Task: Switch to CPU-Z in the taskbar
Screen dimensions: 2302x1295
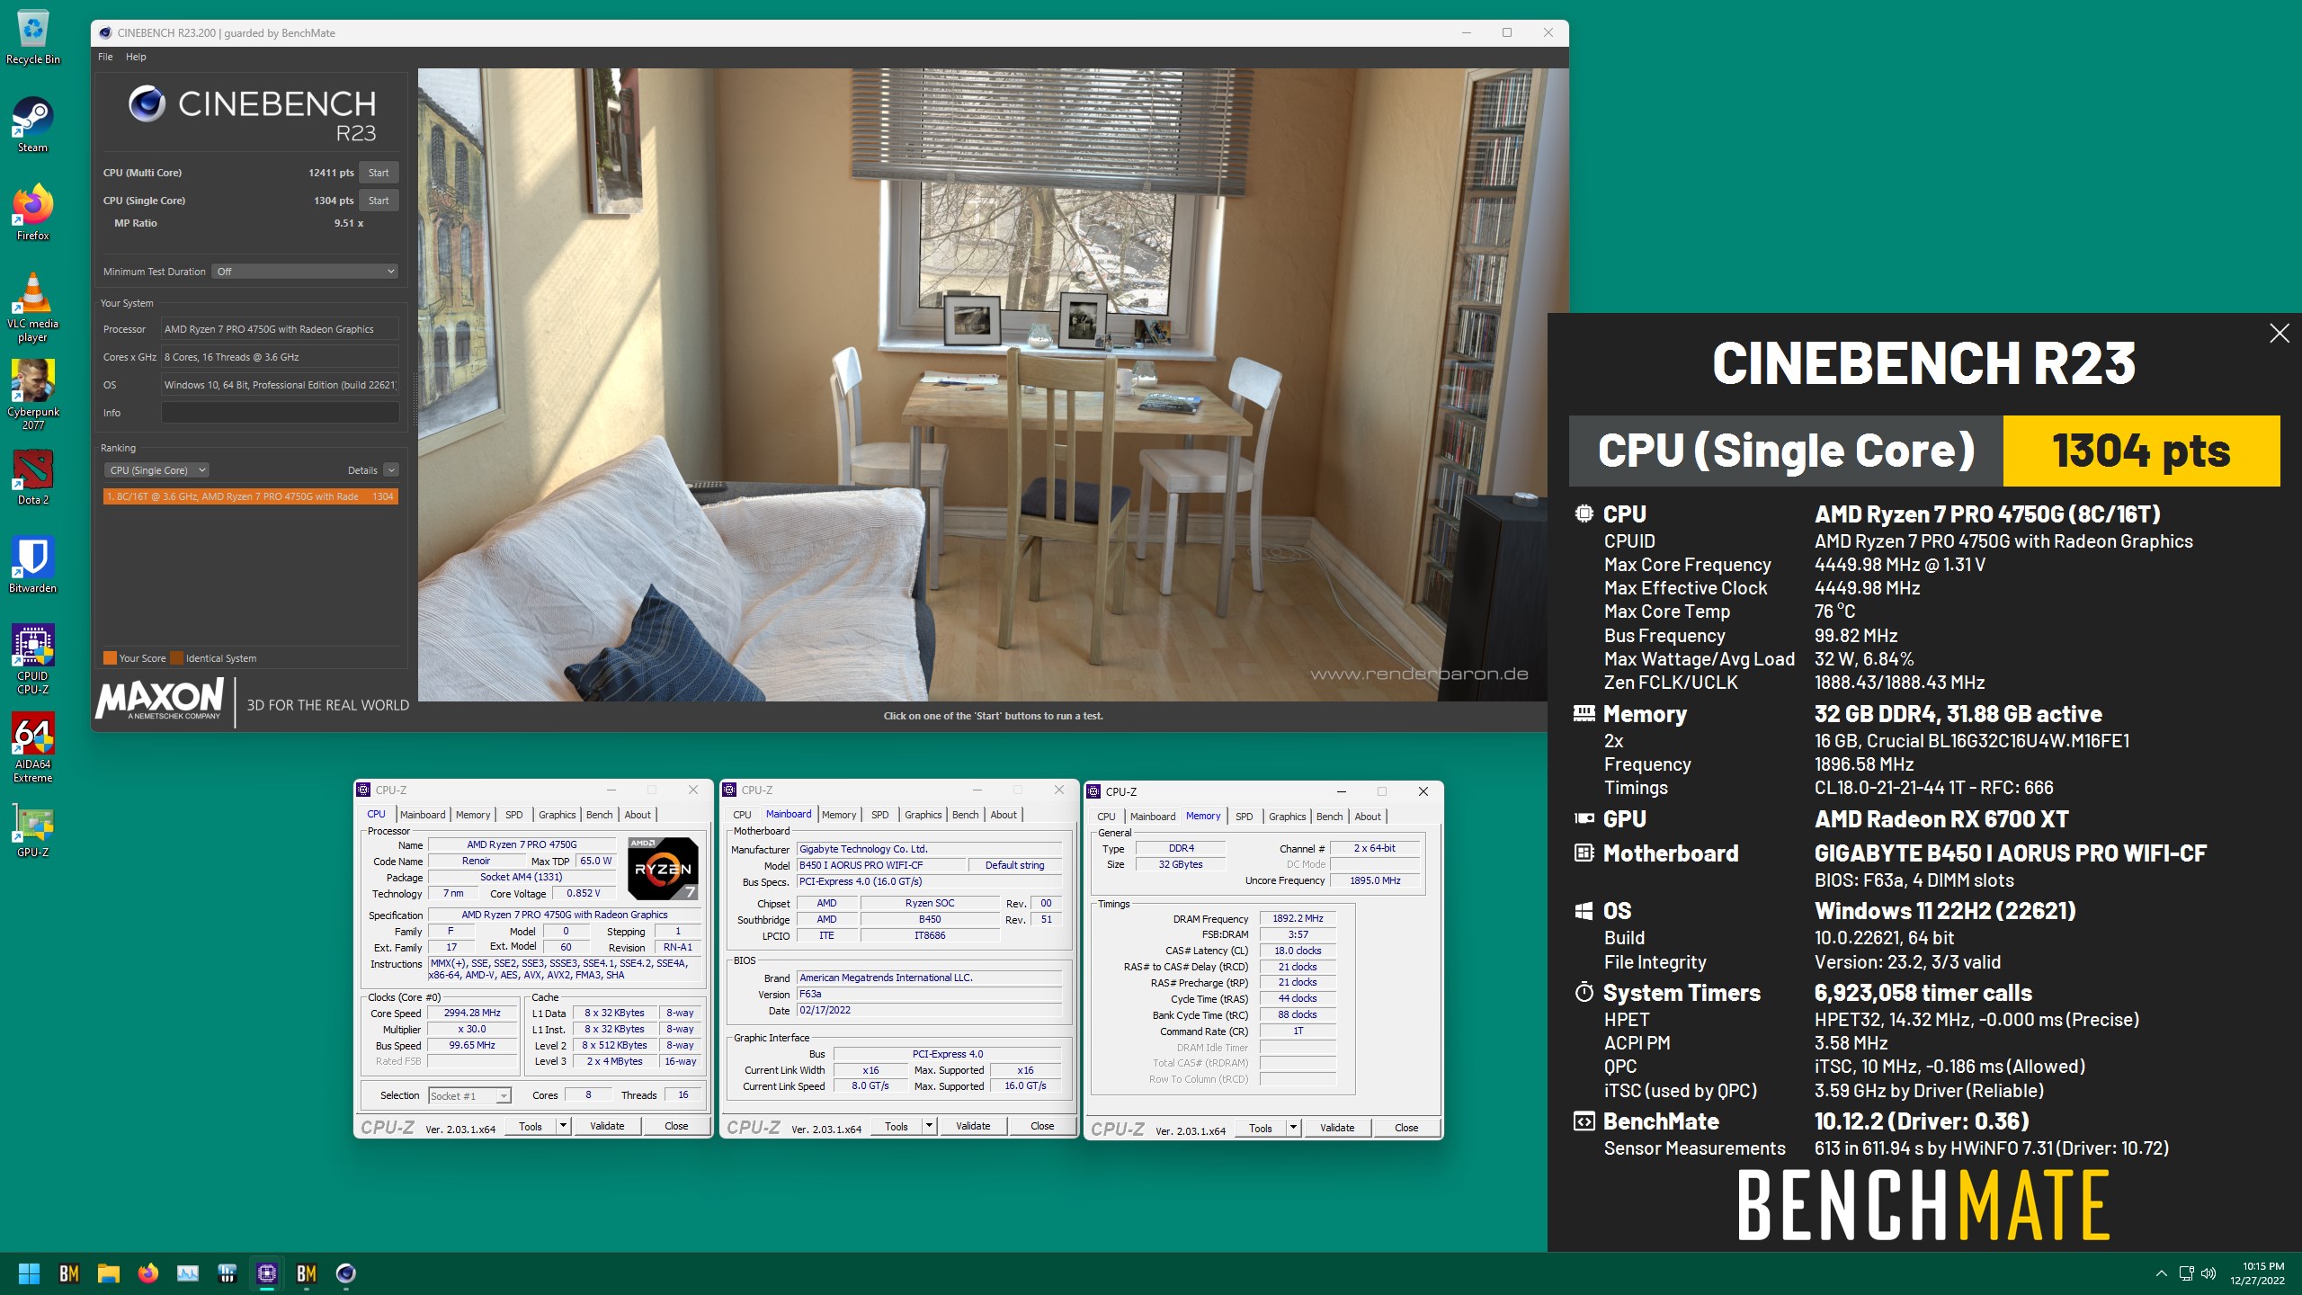Action: [x=267, y=1273]
